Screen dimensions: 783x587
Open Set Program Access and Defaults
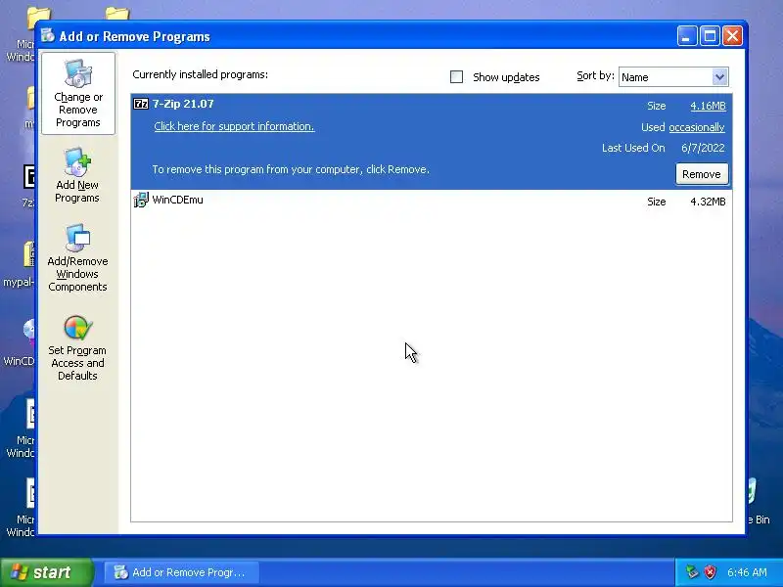[77, 348]
